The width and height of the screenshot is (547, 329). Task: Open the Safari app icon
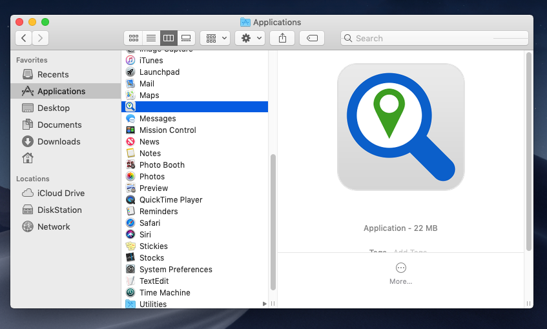click(130, 223)
